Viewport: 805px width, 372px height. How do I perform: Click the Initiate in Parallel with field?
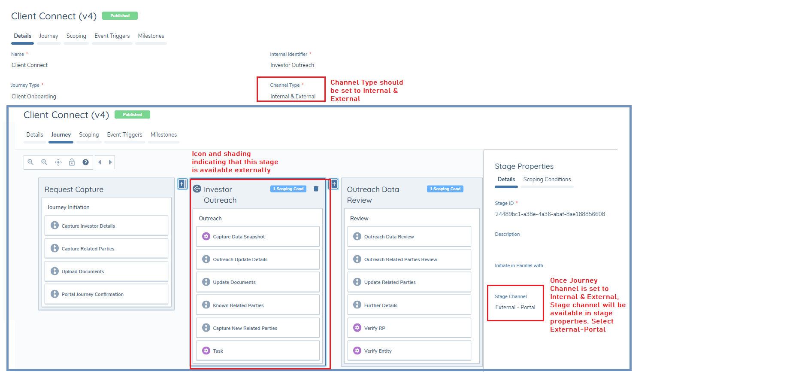(519, 265)
